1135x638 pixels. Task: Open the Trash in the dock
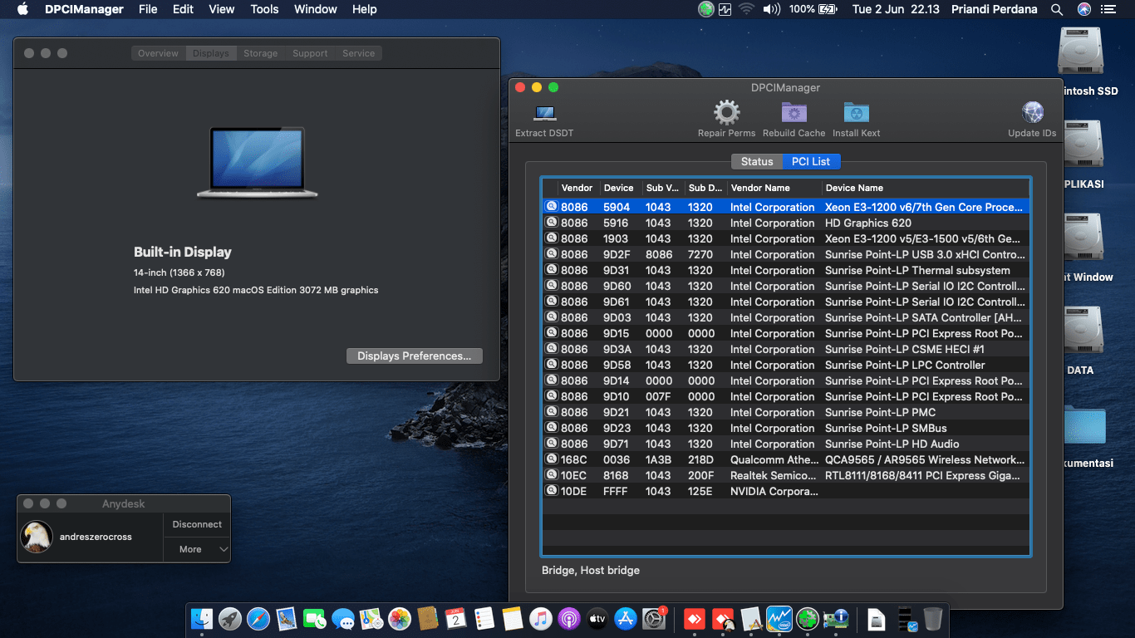click(x=932, y=619)
